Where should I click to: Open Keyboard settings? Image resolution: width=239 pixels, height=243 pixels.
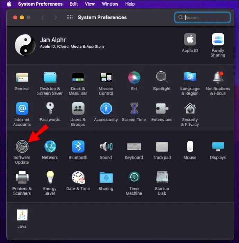coord(134,146)
